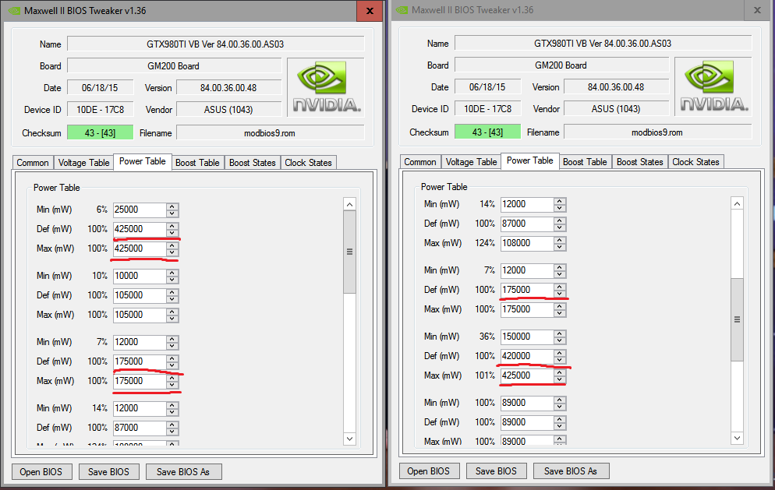Click Open BIOS button in right window
Viewport: 775px width, 490px height.
click(429, 471)
